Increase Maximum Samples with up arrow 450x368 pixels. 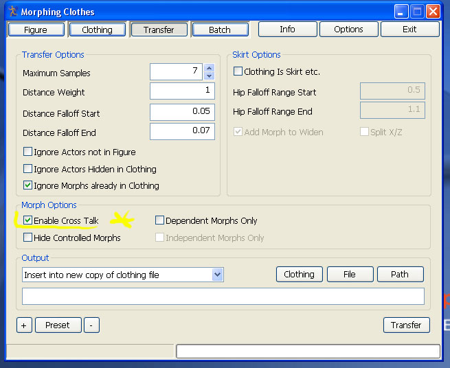click(210, 68)
